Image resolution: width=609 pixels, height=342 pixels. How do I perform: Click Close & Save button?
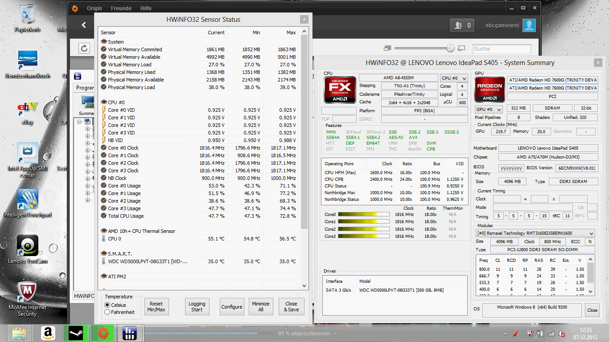[291, 307]
